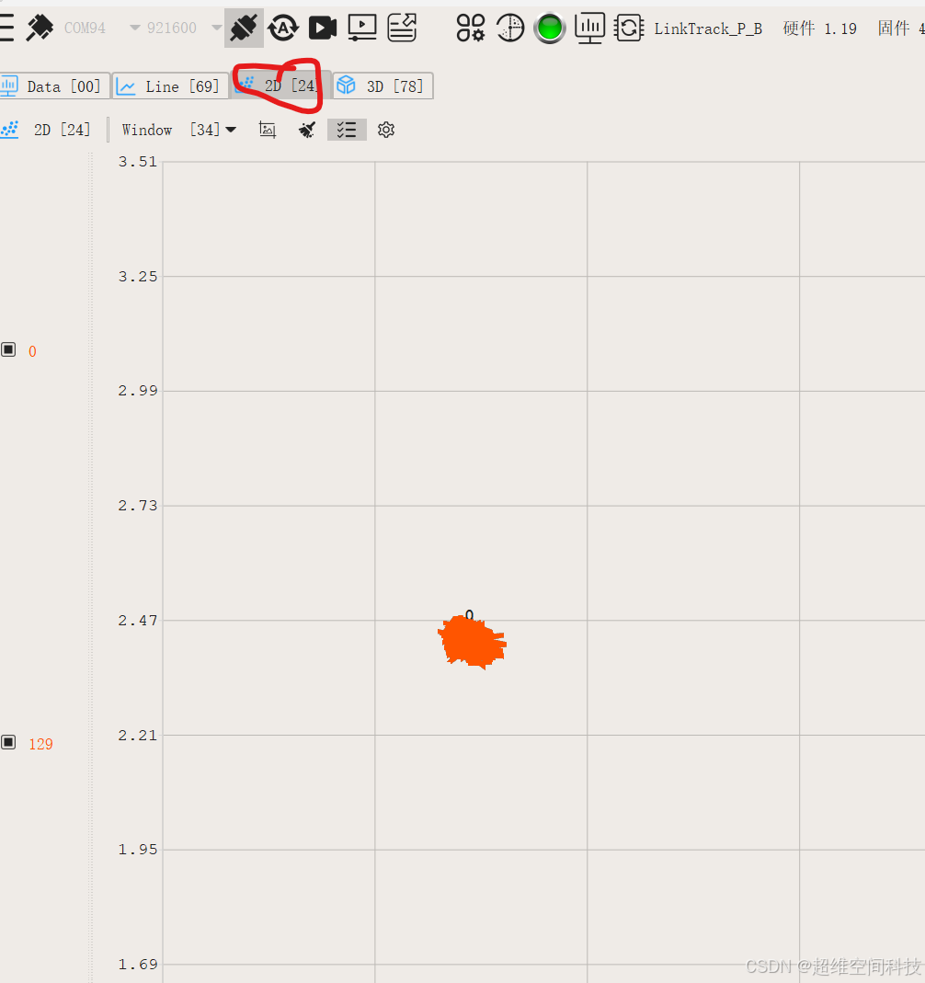This screenshot has width=925, height=983.
Task: Open the playback screen icon
Action: tap(362, 28)
